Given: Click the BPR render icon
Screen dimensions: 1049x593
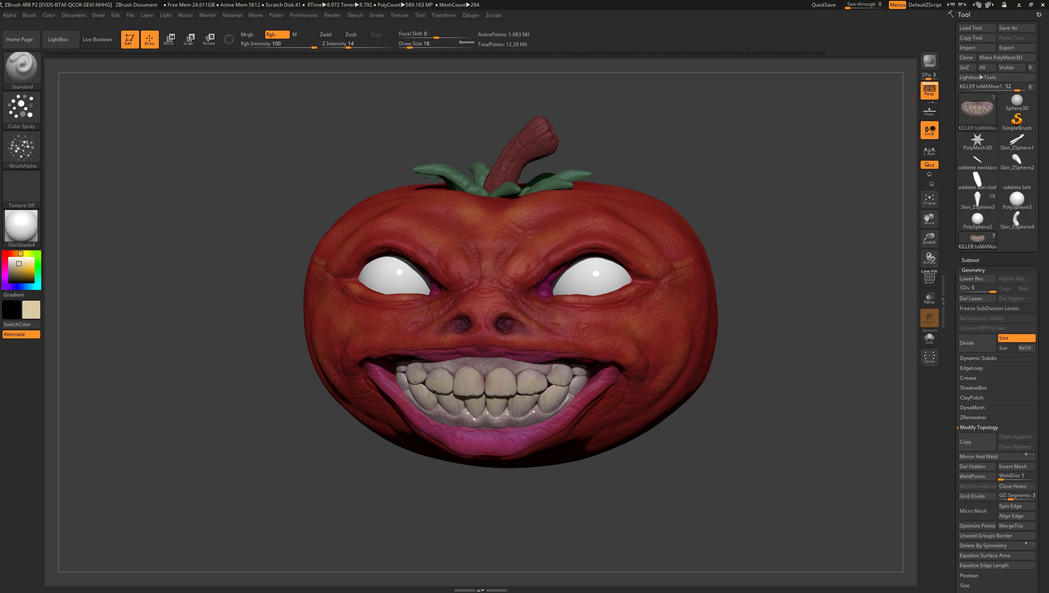Looking at the screenshot, I should pyautogui.click(x=929, y=61).
